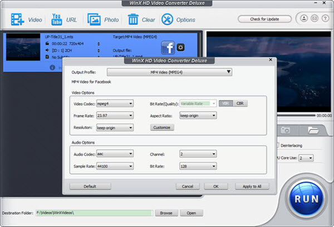The width and height of the screenshot is (334, 227).
Task: Click the Facebook profile icon
Action: 168,47
